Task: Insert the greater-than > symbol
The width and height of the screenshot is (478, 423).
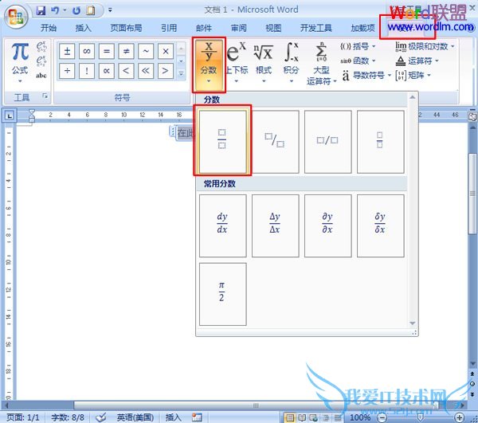Action: (x=166, y=71)
